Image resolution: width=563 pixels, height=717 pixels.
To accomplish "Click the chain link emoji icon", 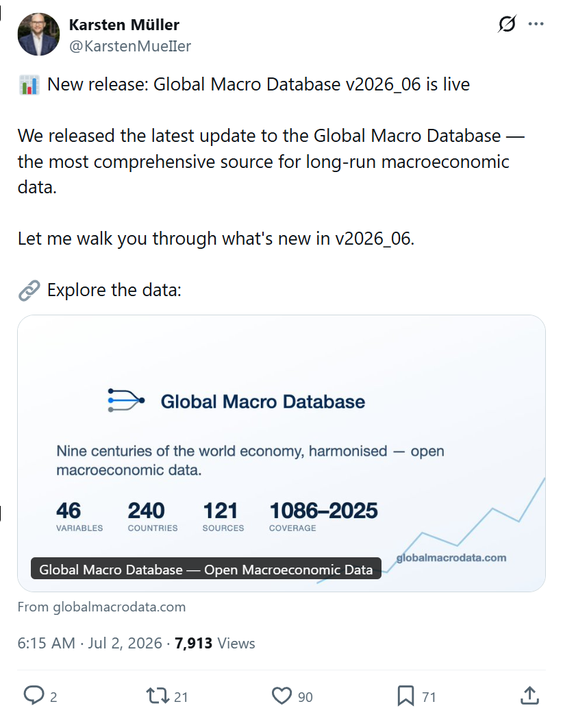I will click(29, 291).
